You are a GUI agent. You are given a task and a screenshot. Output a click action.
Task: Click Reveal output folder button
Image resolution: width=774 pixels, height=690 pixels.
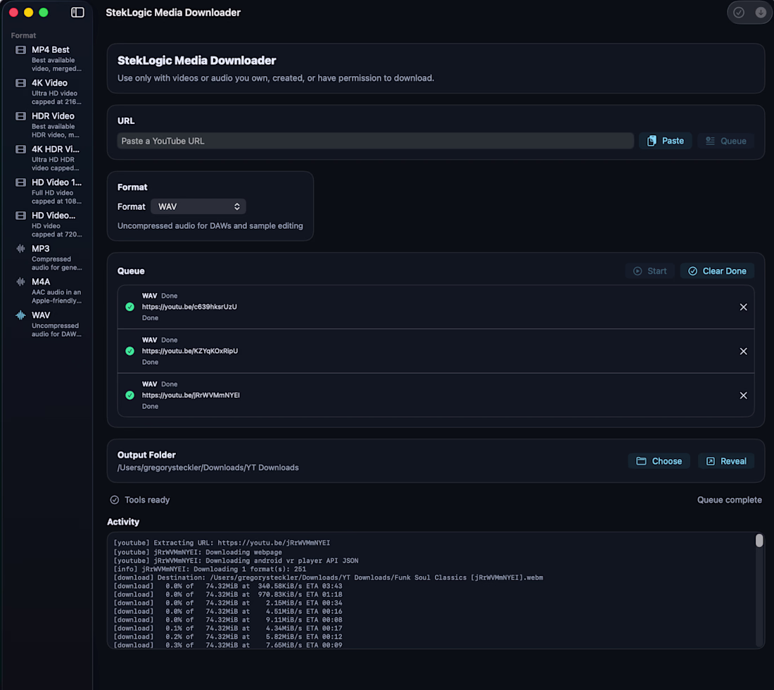point(726,461)
